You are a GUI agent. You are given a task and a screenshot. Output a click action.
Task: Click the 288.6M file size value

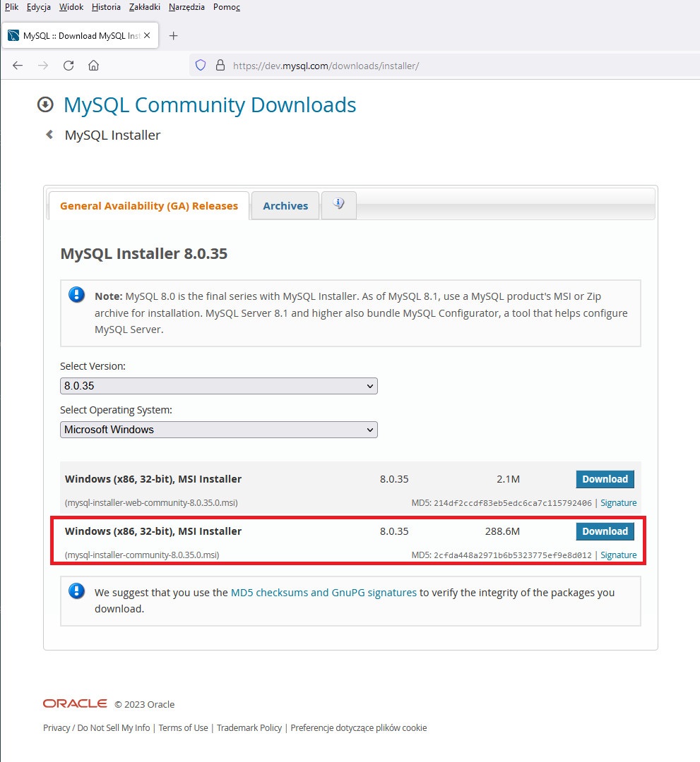click(502, 531)
